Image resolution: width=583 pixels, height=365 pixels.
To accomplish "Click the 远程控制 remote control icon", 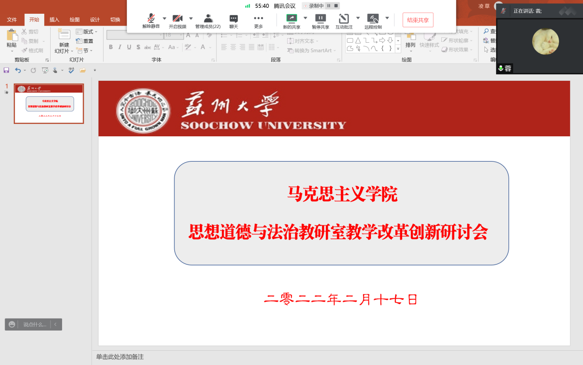I will (373, 19).
